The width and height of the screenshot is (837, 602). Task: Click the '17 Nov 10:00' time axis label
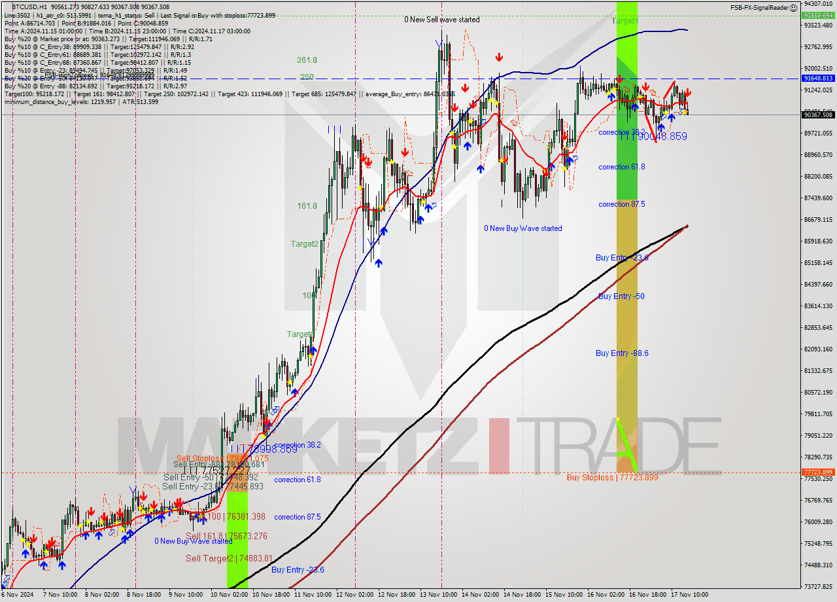(x=689, y=595)
